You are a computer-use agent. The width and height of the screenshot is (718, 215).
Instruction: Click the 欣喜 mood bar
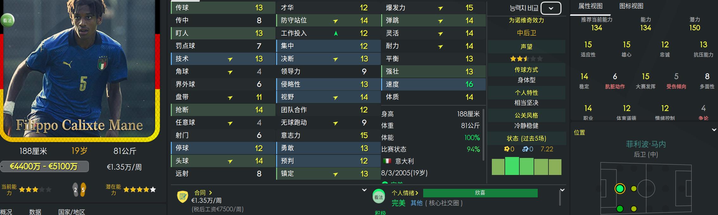pos(480,193)
